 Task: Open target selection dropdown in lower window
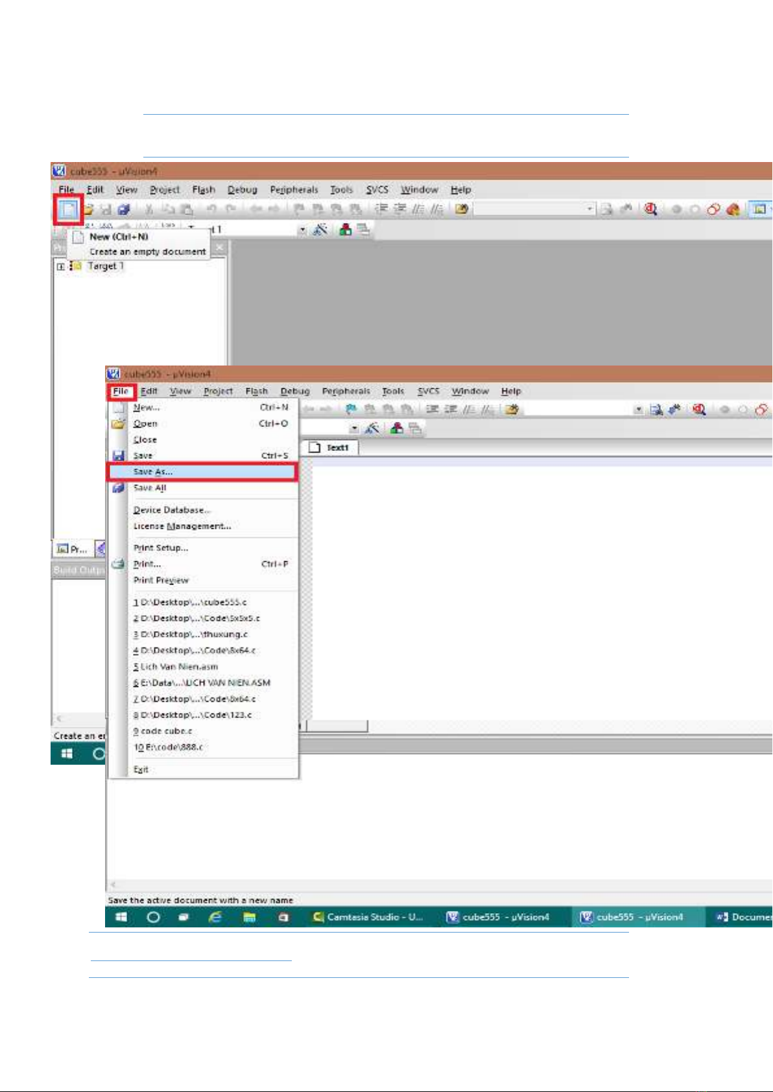click(354, 429)
